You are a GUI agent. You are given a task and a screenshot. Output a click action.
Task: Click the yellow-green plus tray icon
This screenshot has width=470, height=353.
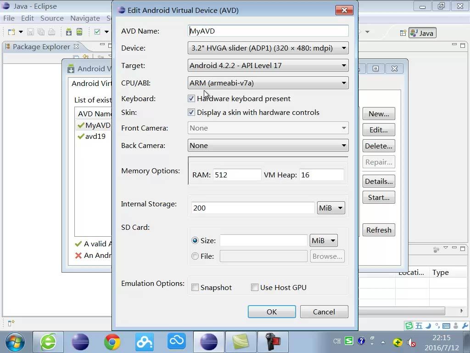tap(397, 342)
